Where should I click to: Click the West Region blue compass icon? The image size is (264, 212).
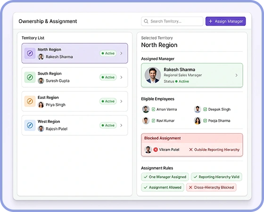point(30,125)
